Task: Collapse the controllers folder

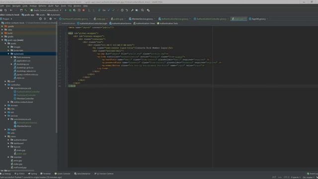Action: [x=5, y=85]
